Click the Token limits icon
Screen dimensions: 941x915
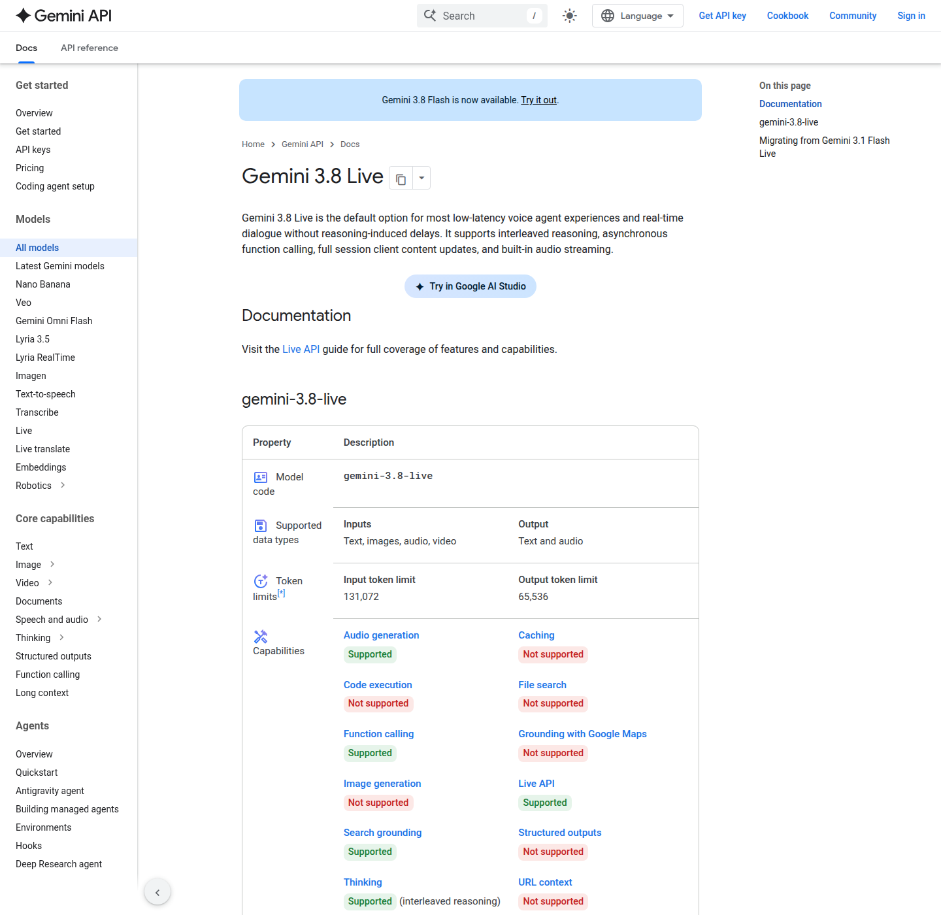(261, 581)
